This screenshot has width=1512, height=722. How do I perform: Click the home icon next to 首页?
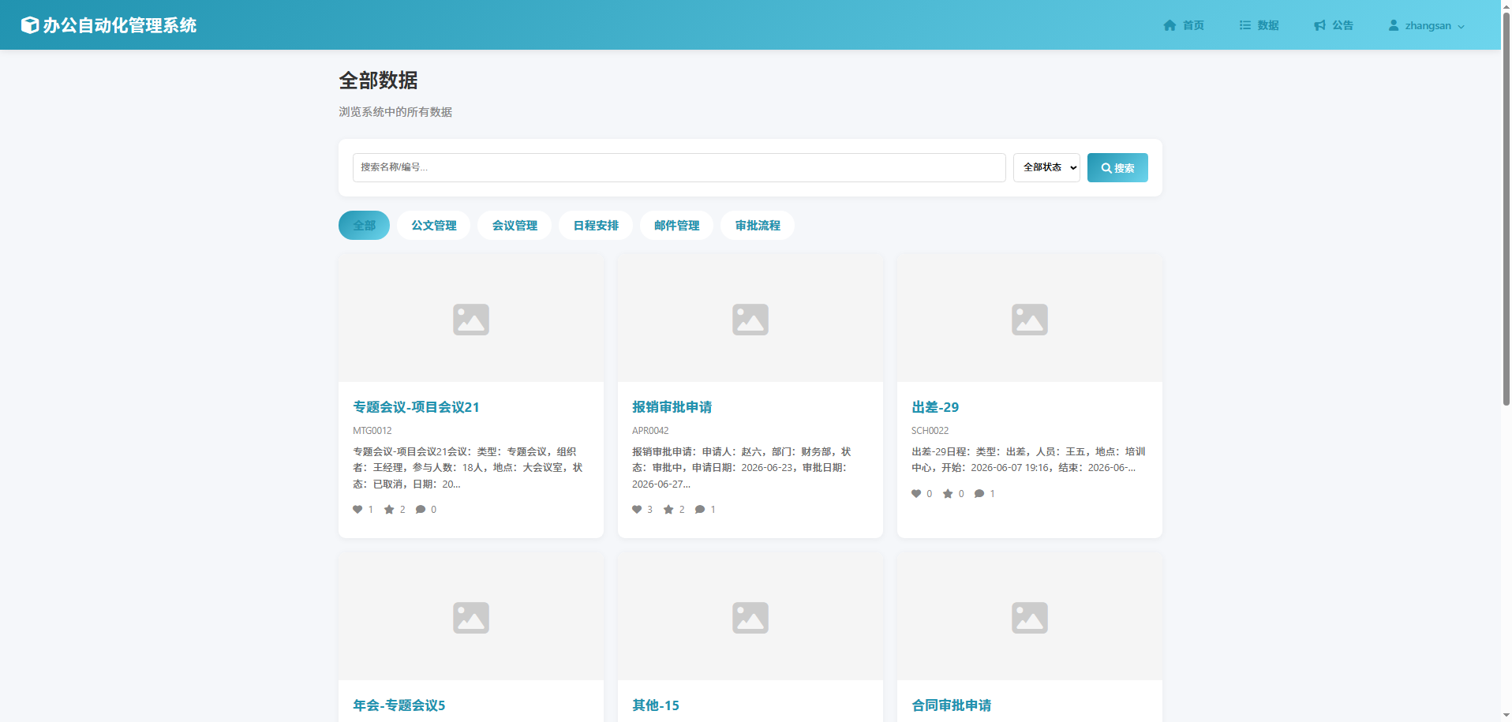1170,25
